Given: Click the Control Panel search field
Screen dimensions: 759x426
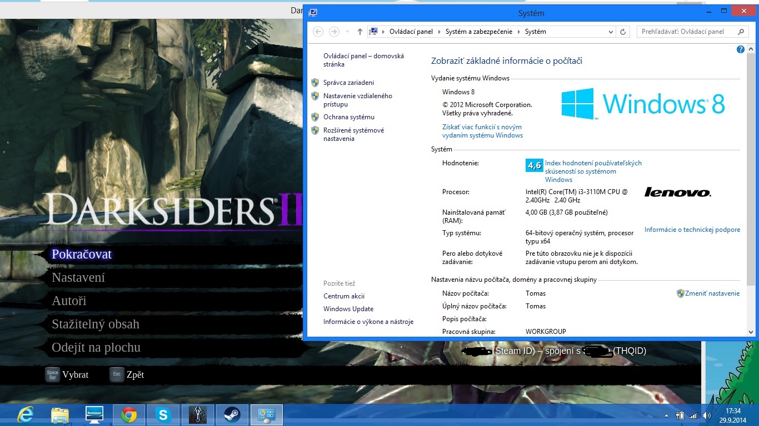Looking at the screenshot, I should point(687,32).
